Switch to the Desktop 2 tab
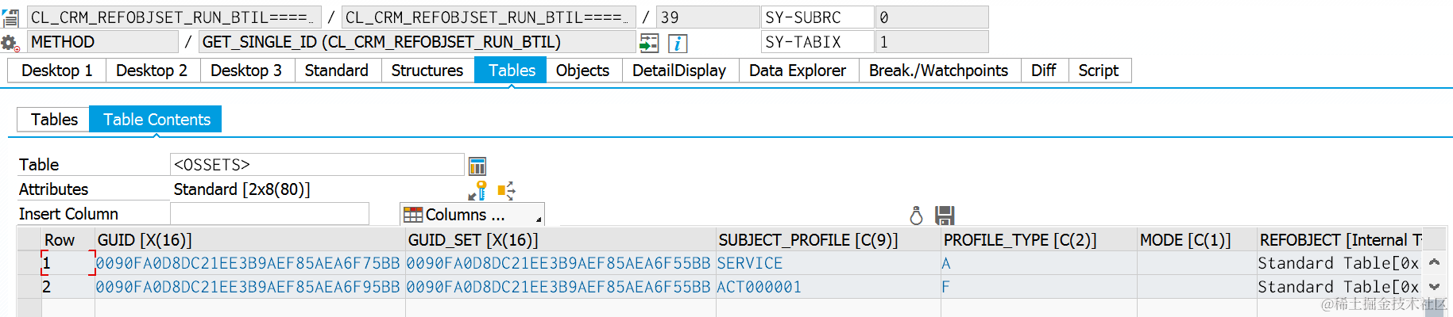The width and height of the screenshot is (1453, 317). point(152,71)
